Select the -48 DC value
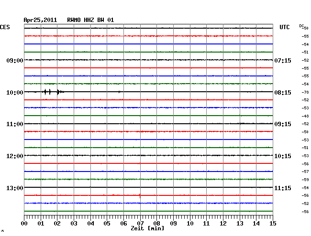The width and height of the screenshot is (311, 236). pyautogui.click(x=305, y=116)
